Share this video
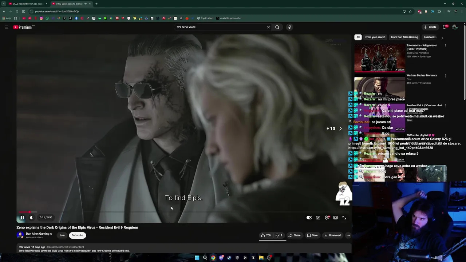 [294, 235]
